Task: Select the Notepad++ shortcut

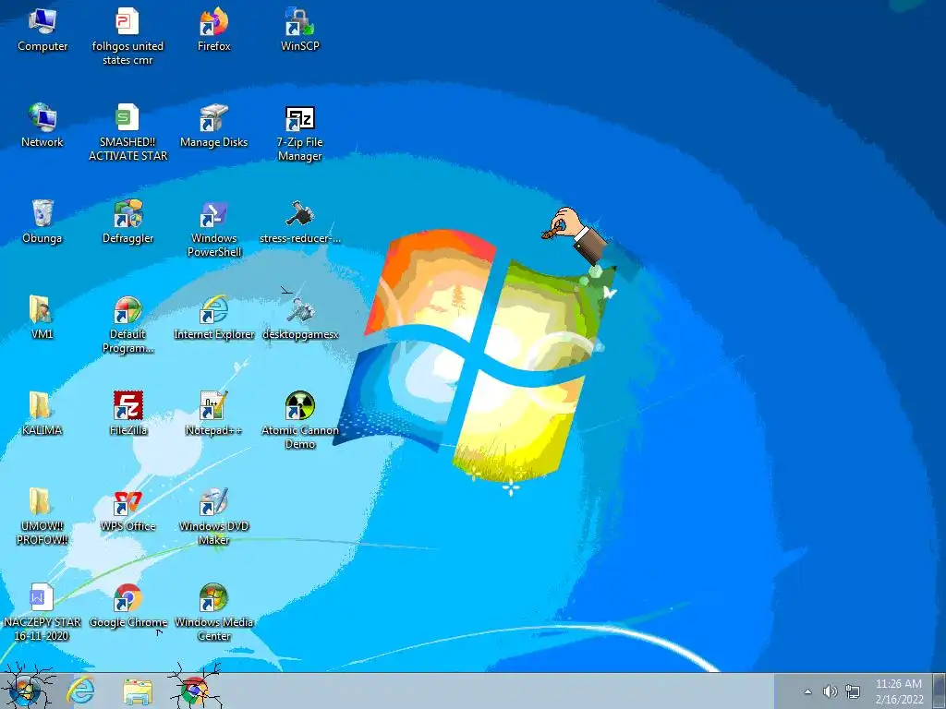Action: tap(213, 413)
